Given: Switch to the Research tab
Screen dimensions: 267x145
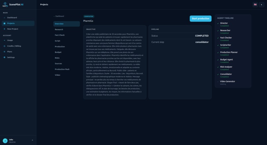Looking at the screenshot, I should [67, 30].
